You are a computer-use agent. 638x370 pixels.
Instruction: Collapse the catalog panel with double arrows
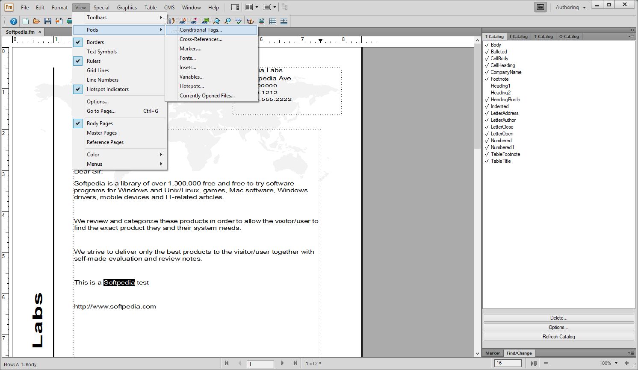click(632, 30)
